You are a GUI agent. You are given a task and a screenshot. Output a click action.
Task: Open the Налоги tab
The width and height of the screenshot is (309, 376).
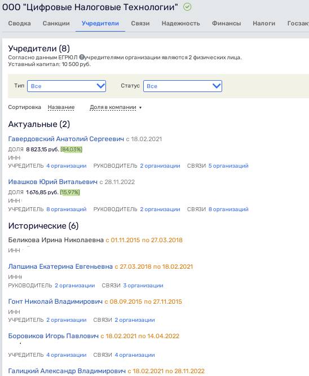coord(264,23)
